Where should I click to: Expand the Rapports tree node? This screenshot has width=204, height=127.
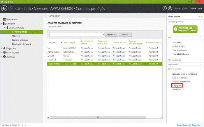[x=2, y=48]
